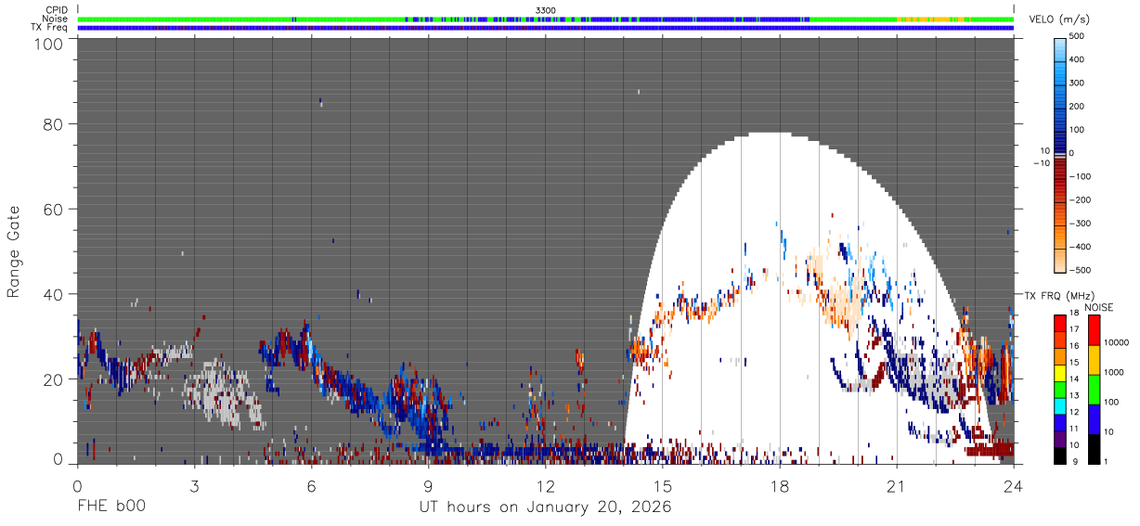Click the purple 10-11 MHz segment of TX FRQ bar

[x=1061, y=438]
